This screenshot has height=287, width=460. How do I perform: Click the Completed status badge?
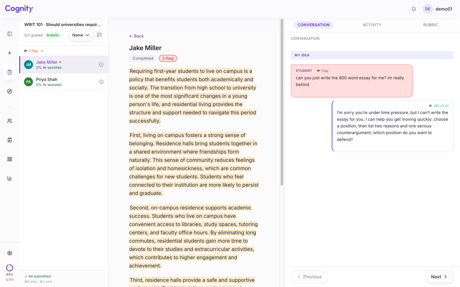click(x=143, y=58)
